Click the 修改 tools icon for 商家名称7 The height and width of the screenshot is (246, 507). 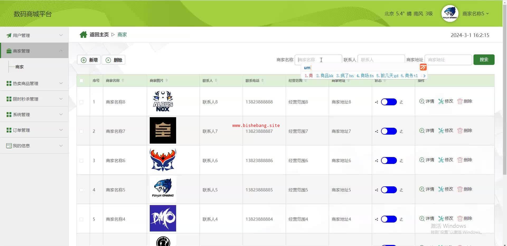coord(441,131)
